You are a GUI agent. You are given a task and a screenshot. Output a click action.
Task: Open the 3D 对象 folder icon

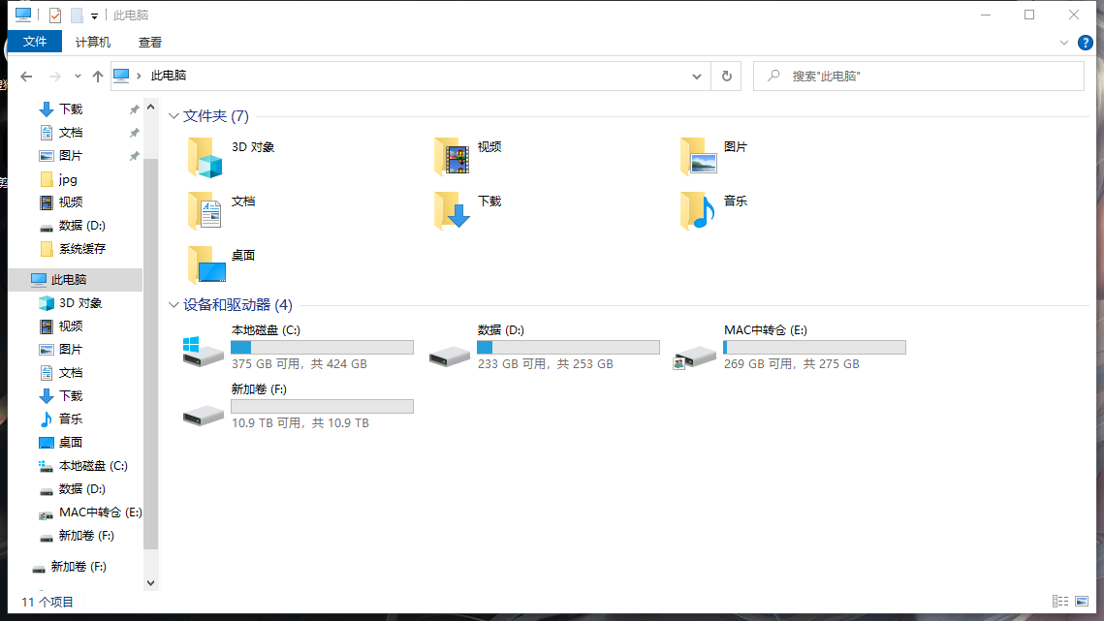point(205,157)
